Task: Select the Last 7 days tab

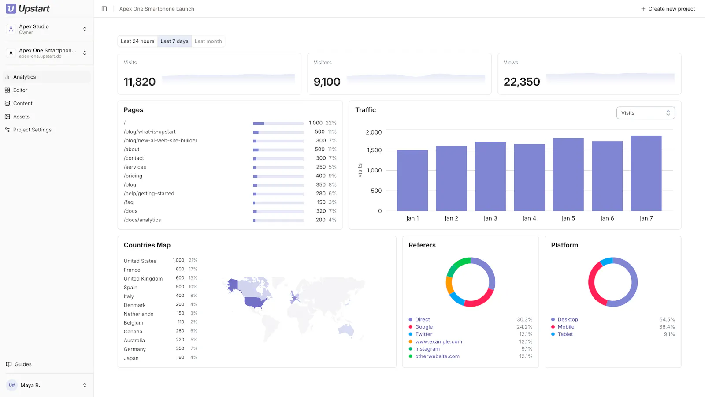Action: pos(174,41)
